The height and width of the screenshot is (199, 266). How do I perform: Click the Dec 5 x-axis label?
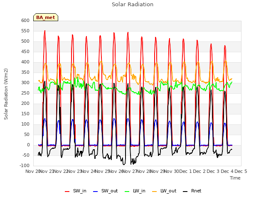pos(241,171)
